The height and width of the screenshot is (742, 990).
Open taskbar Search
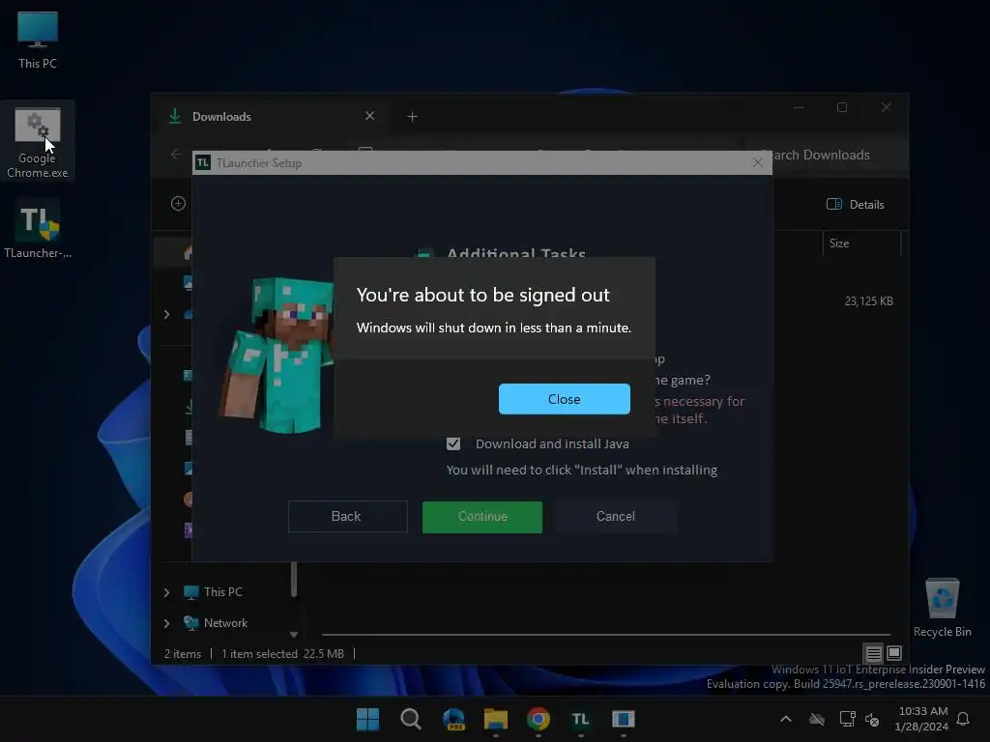410,719
